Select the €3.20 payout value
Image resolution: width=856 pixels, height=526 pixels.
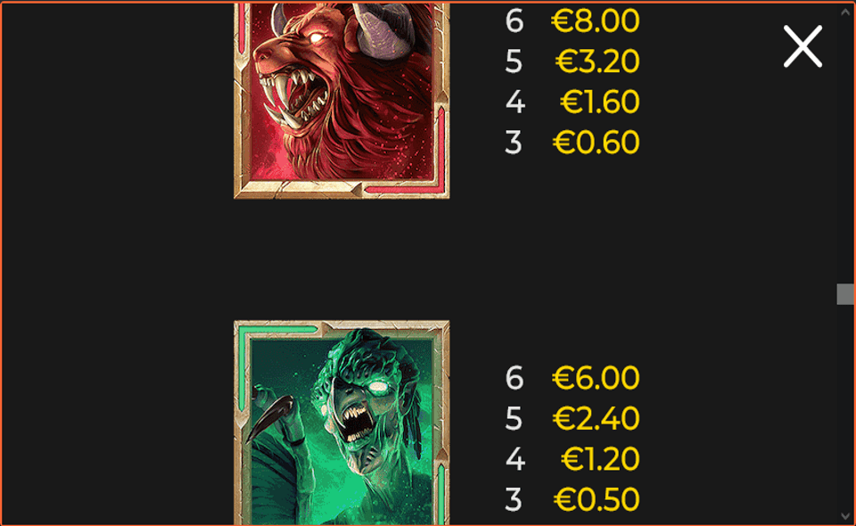click(x=597, y=62)
